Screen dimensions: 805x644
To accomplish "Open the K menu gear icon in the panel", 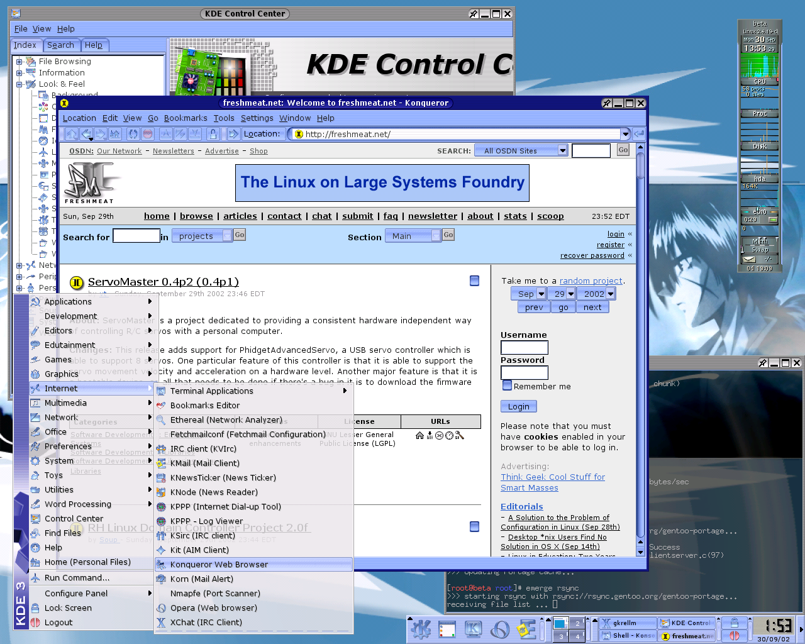I will pyautogui.click(x=420, y=629).
